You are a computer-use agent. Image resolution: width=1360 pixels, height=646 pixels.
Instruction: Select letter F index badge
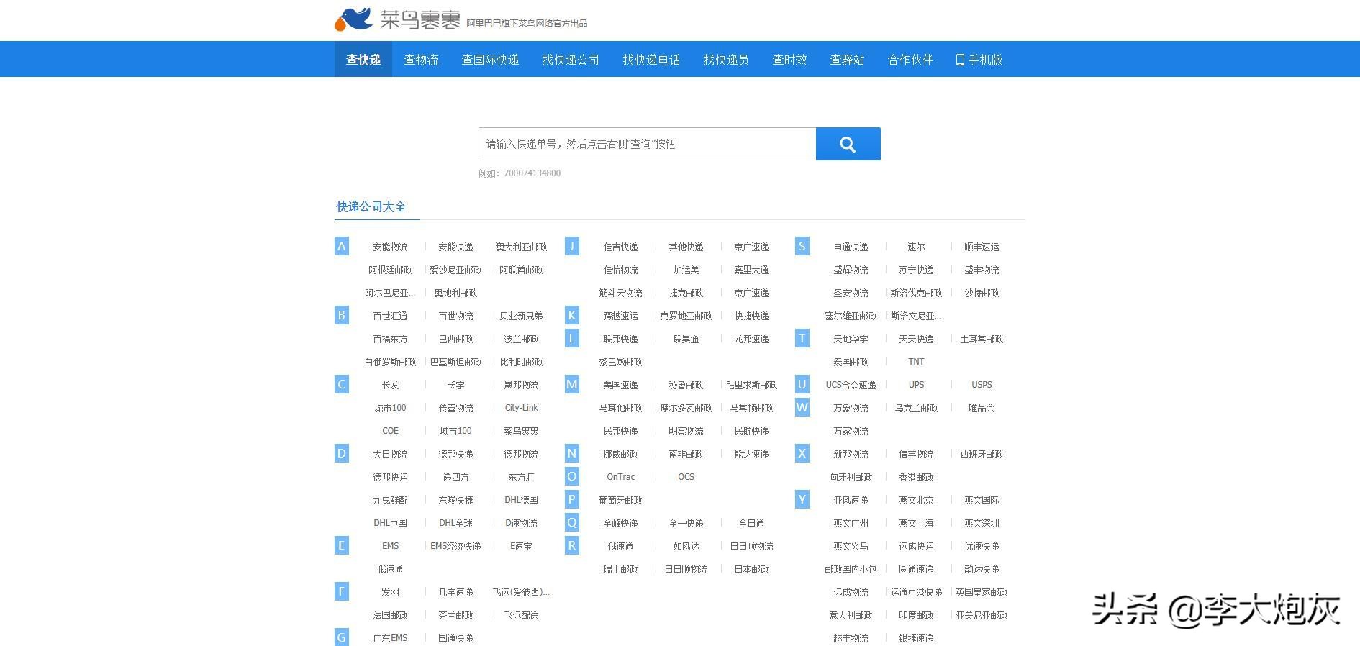point(342,592)
